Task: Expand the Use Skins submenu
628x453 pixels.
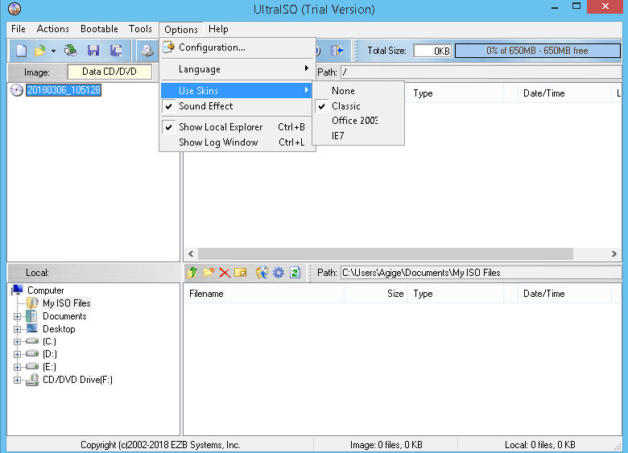Action: [x=236, y=91]
